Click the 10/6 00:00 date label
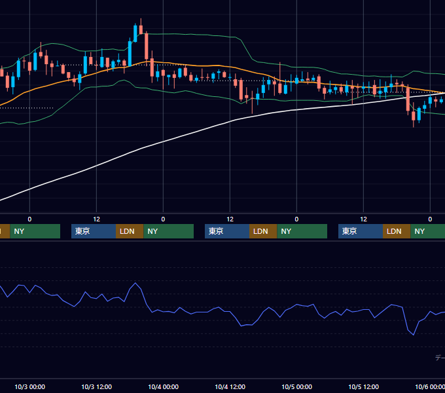Screen dimensions: 445x393 pyautogui.click(x=430, y=386)
